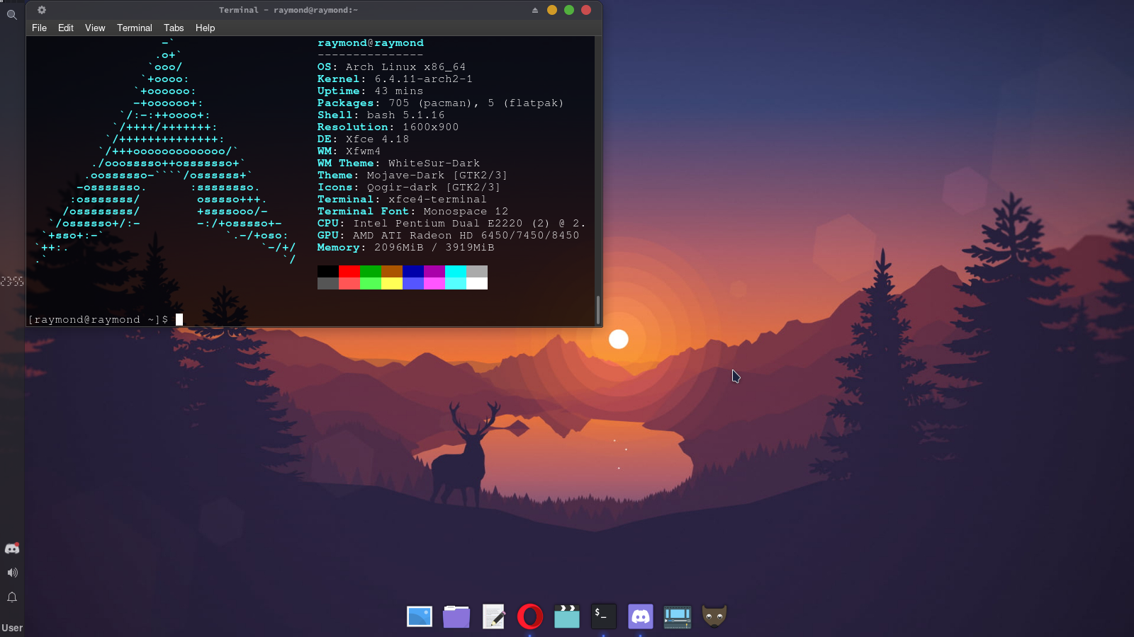Click the 'DE: Xfce 4.18' line
The image size is (1134, 637).
[363, 139]
